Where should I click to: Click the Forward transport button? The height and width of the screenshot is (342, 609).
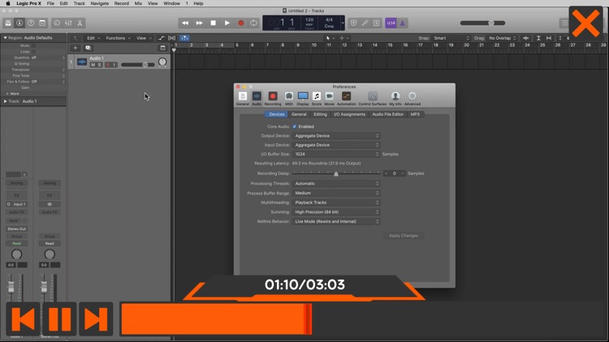[199, 23]
